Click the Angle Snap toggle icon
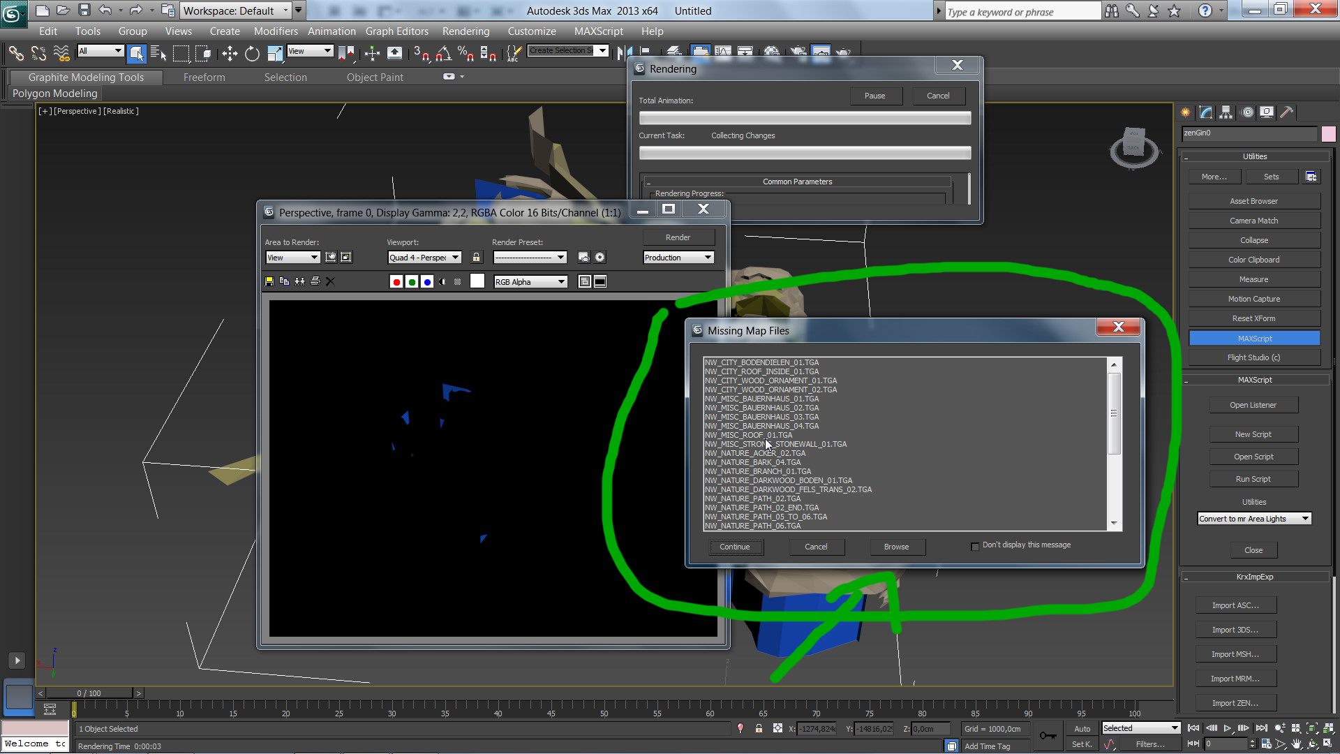 pos(443,53)
